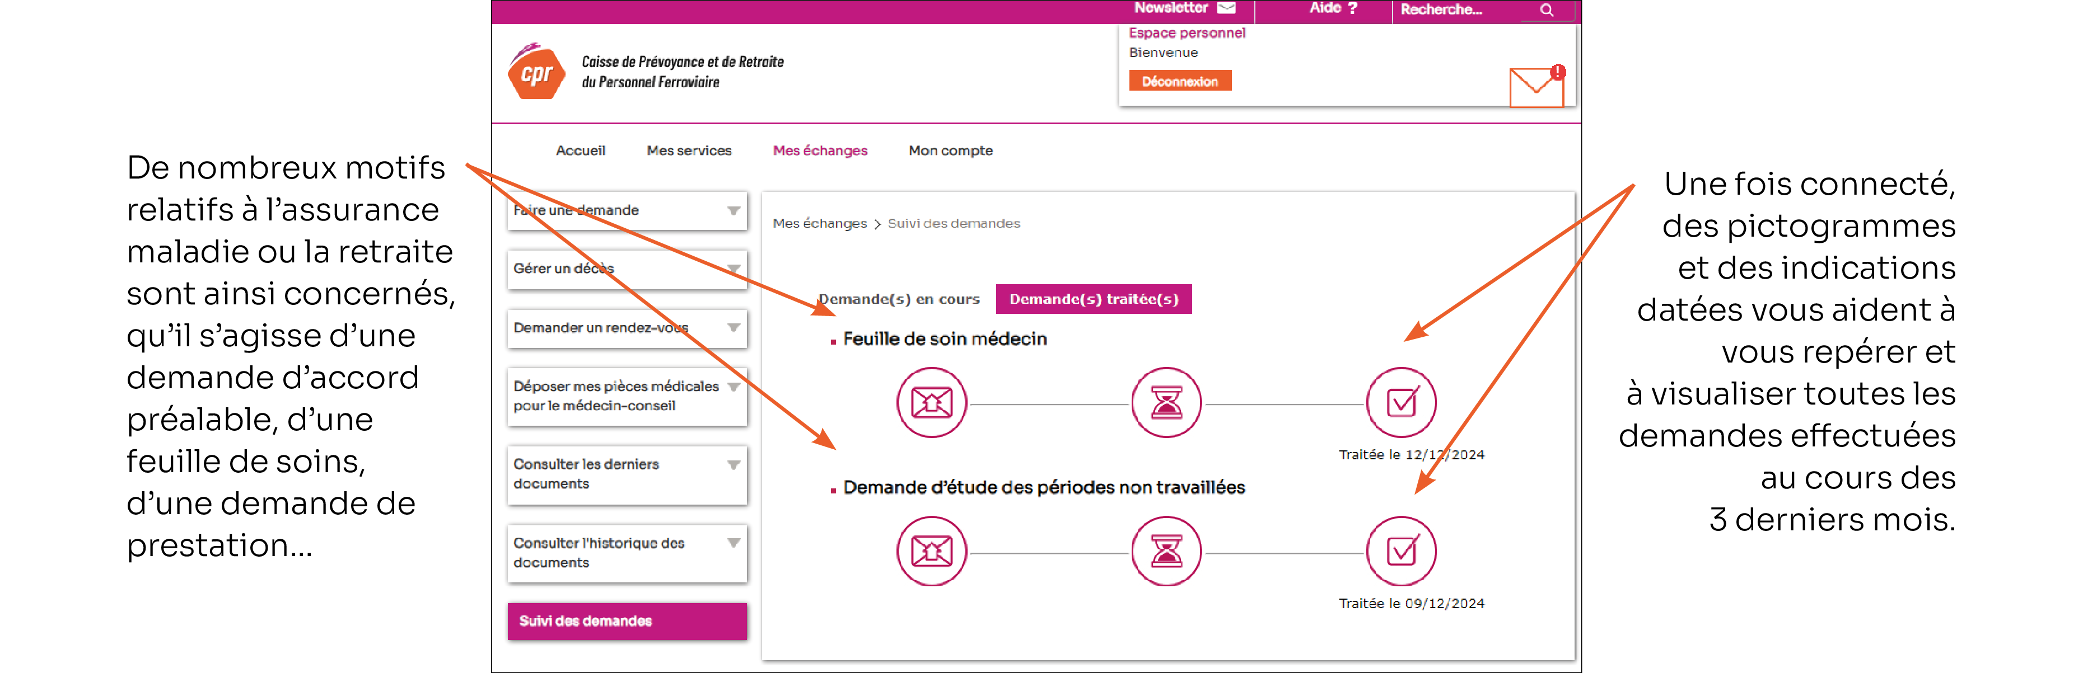Click the Traitée le 12/12/2024 label
This screenshot has width=2083, height=673.
pos(1411,455)
